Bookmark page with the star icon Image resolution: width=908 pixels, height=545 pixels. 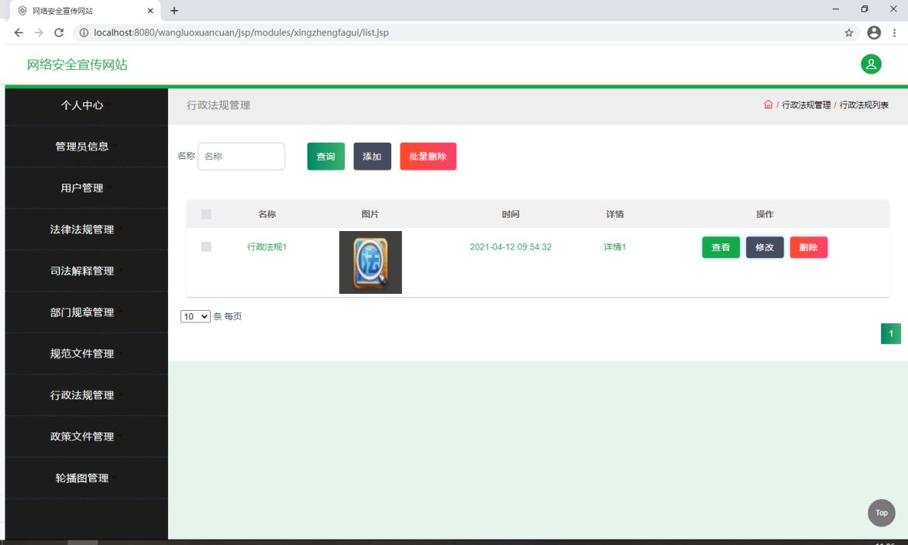[848, 33]
